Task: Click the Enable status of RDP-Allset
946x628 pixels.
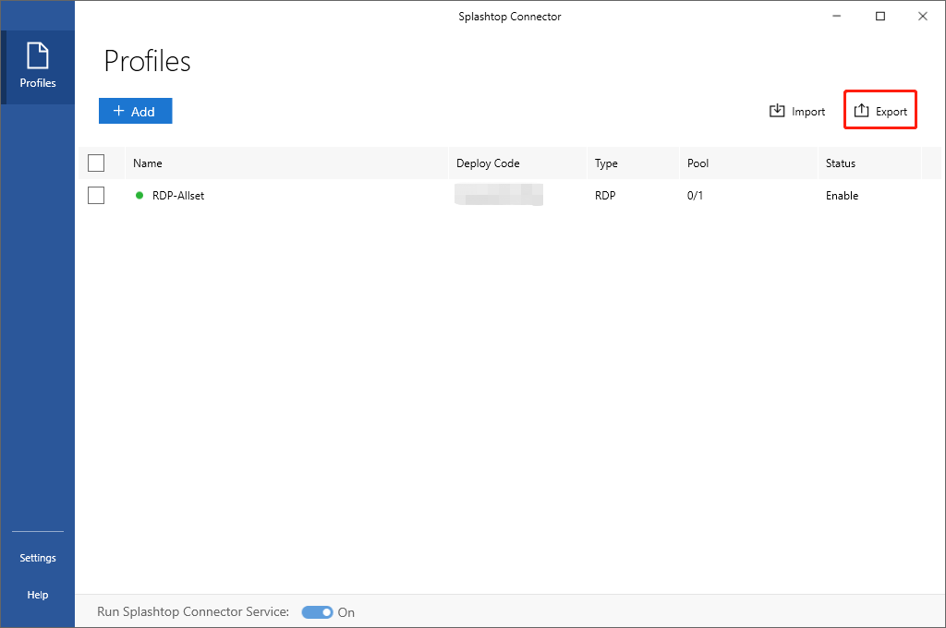Action: [x=842, y=196]
